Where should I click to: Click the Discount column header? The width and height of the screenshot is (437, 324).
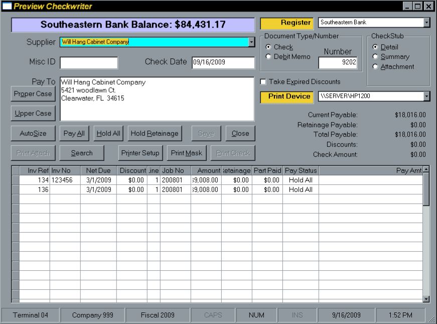[132, 170]
